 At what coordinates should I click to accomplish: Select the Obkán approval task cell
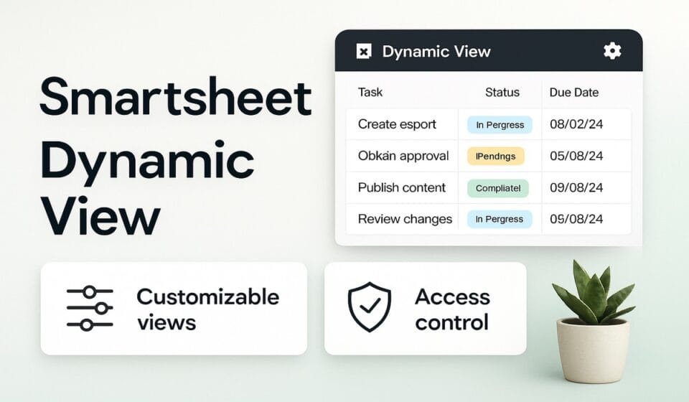coord(403,156)
